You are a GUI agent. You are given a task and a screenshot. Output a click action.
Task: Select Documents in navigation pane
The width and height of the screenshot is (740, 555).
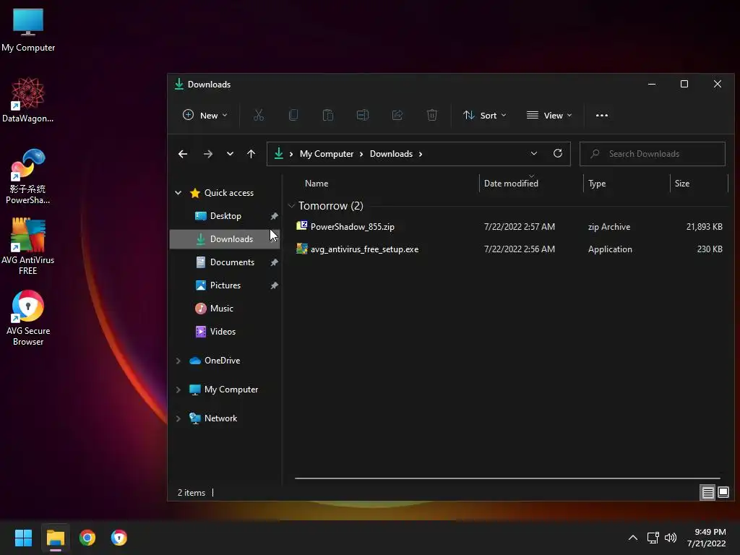pyautogui.click(x=225, y=262)
